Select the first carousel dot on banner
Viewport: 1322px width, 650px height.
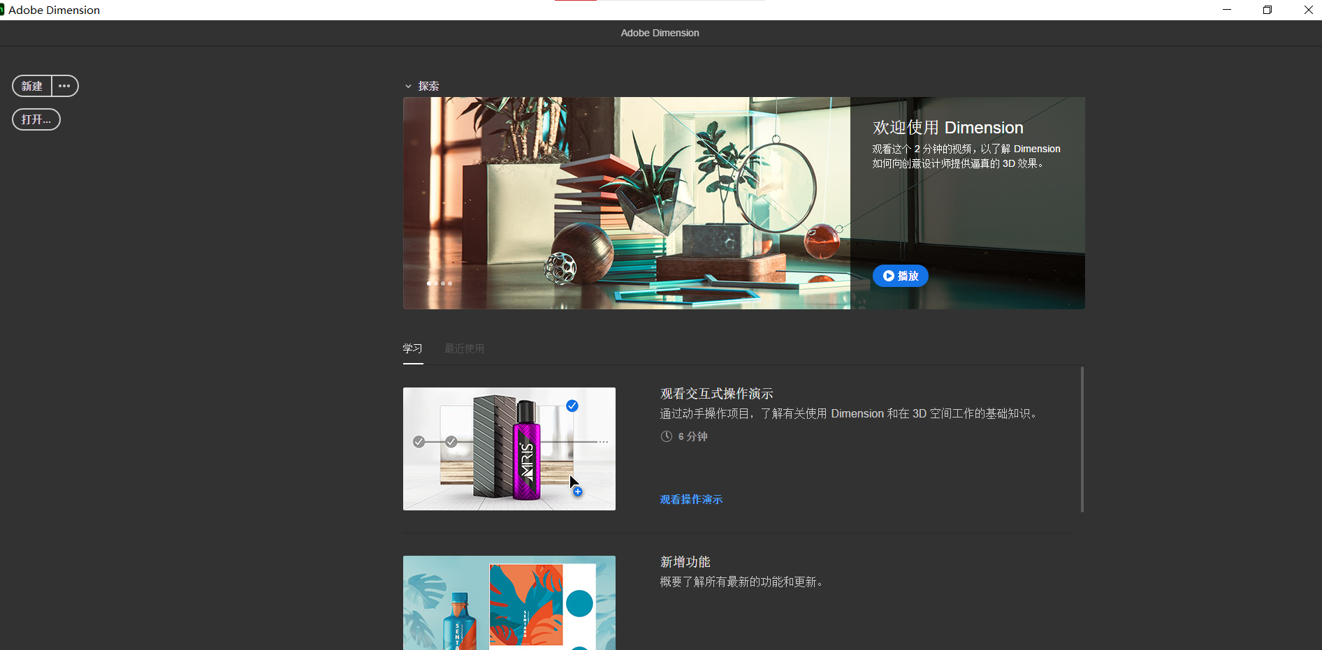(429, 283)
